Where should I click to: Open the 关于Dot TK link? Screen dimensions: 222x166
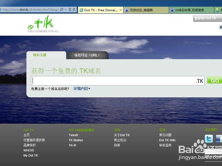click(x=122, y=135)
